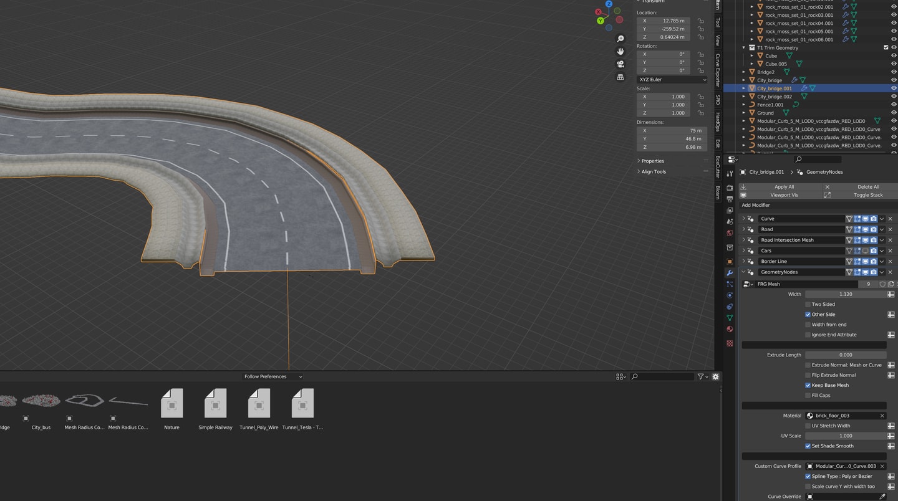Open the View sidebar tab
This screenshot has height=501, width=898.
point(718,41)
